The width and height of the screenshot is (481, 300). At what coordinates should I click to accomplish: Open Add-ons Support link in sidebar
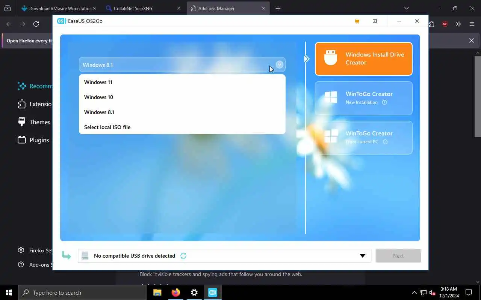(35, 265)
